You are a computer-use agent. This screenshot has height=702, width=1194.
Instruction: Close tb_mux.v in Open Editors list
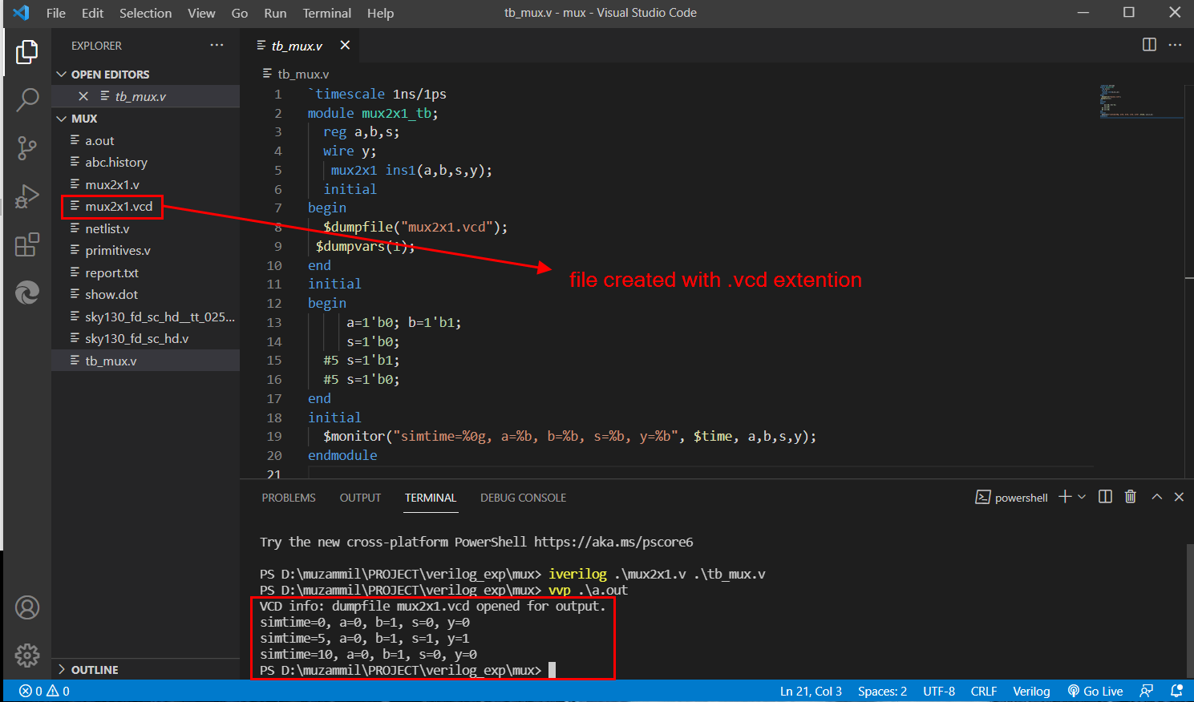[83, 96]
